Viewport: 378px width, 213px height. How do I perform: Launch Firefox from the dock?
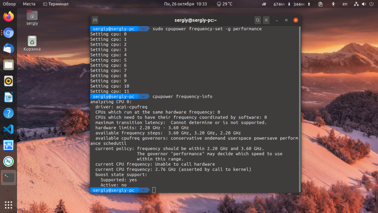(8, 16)
